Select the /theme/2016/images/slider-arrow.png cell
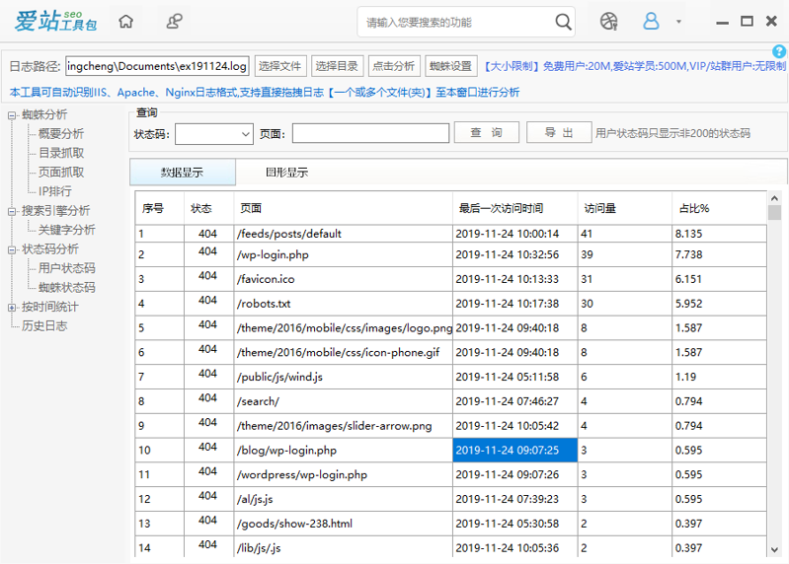This screenshot has height=564, width=789. pyautogui.click(x=344, y=426)
